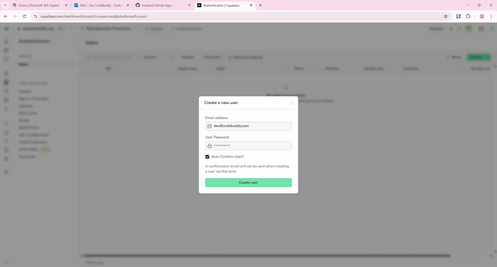The image size is (497, 267).
Task: Click the Email address input field
Action: 248,126
